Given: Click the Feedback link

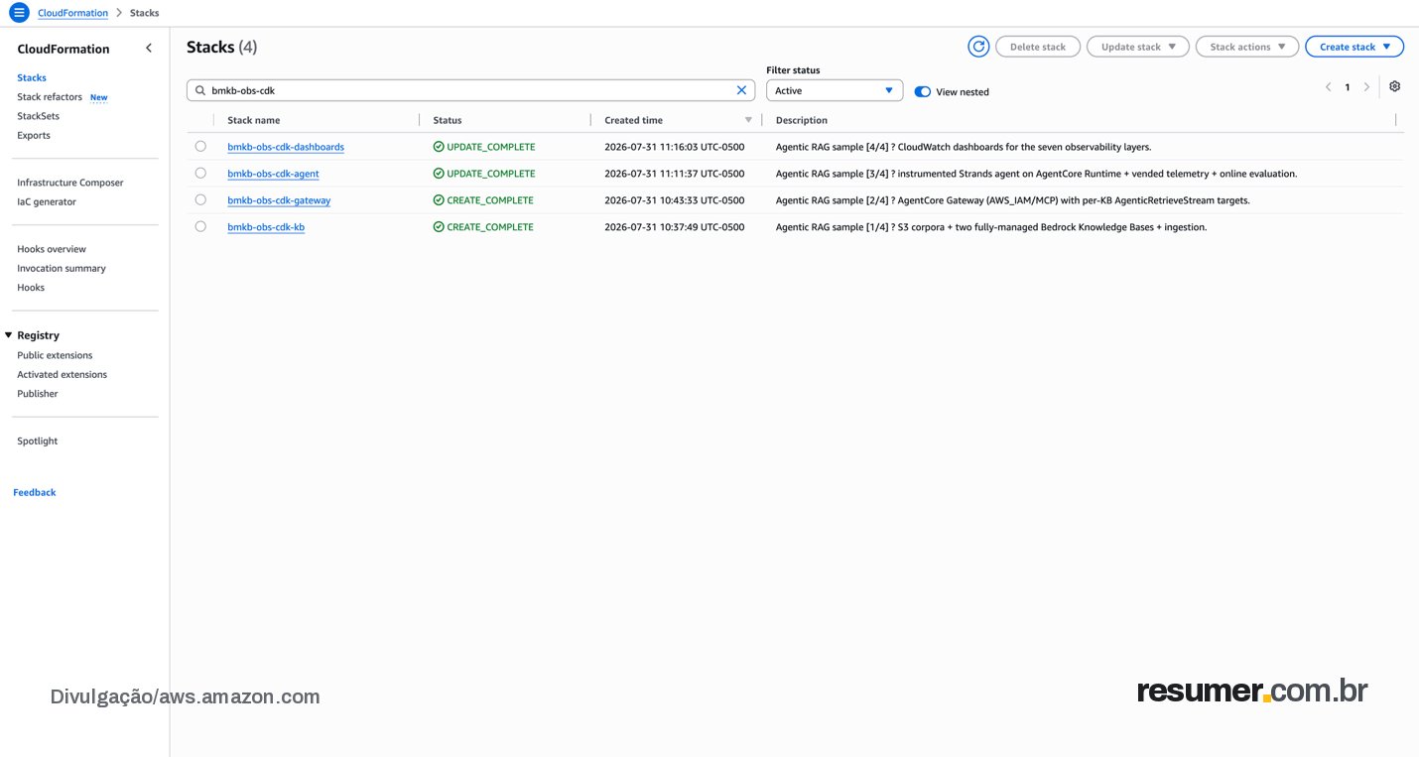Looking at the screenshot, I should (x=35, y=492).
